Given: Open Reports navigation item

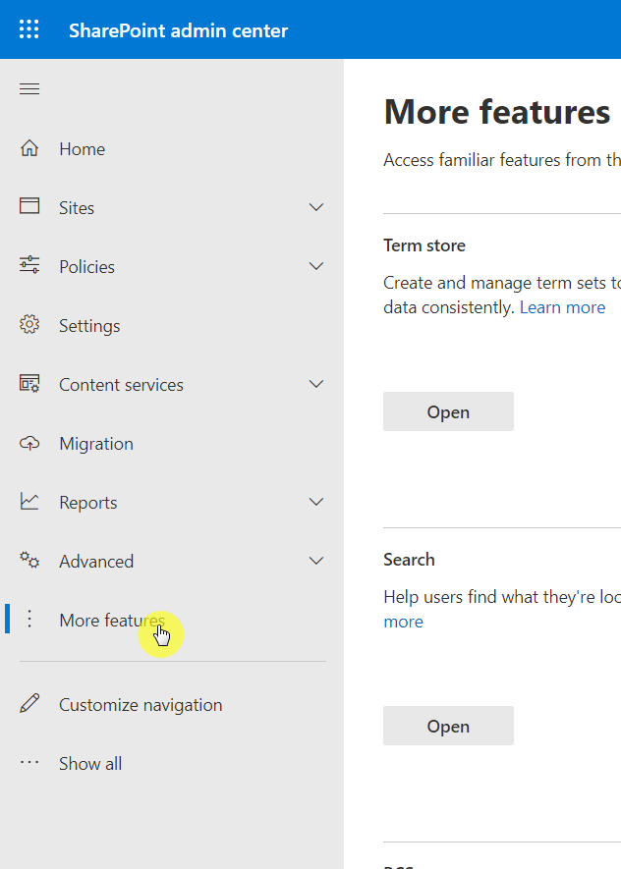Looking at the screenshot, I should (x=88, y=503).
